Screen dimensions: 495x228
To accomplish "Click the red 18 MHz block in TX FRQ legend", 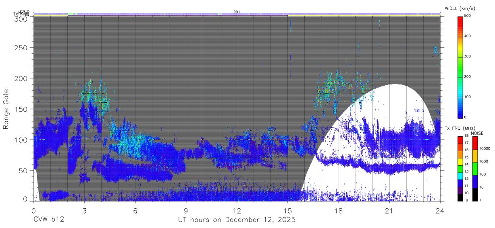I will (x=460, y=140).
